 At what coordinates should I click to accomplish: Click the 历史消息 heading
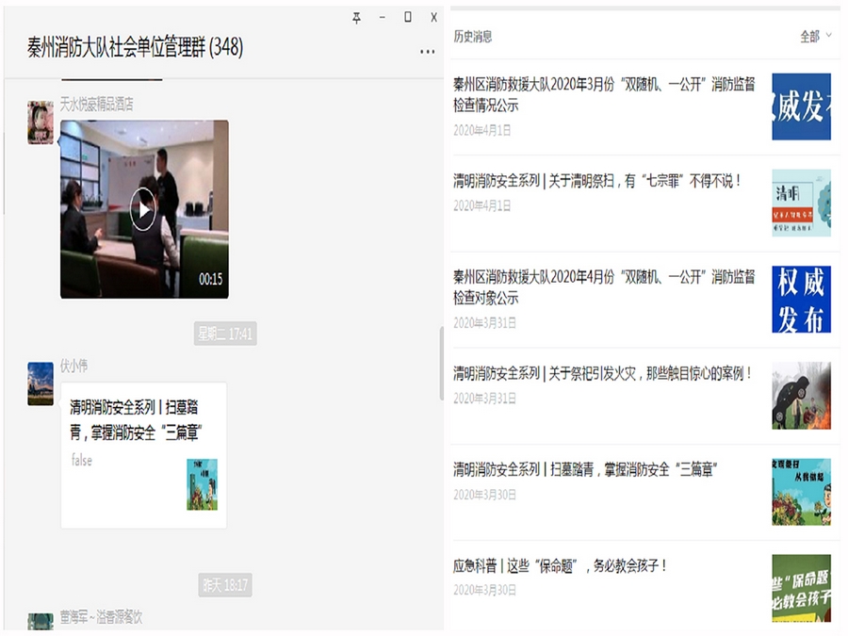tap(473, 36)
